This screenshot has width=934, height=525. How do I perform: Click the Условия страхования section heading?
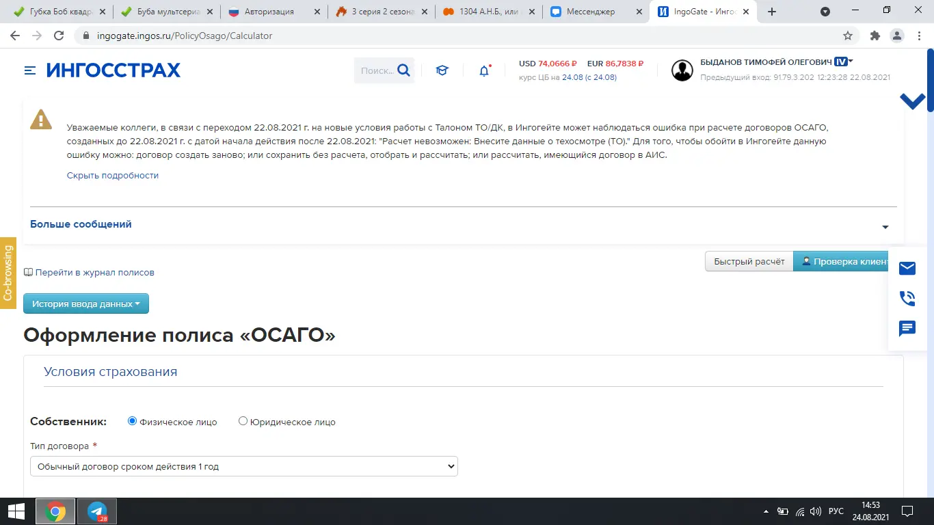coord(111,372)
